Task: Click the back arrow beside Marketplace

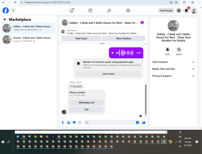Action: tap(5, 19)
